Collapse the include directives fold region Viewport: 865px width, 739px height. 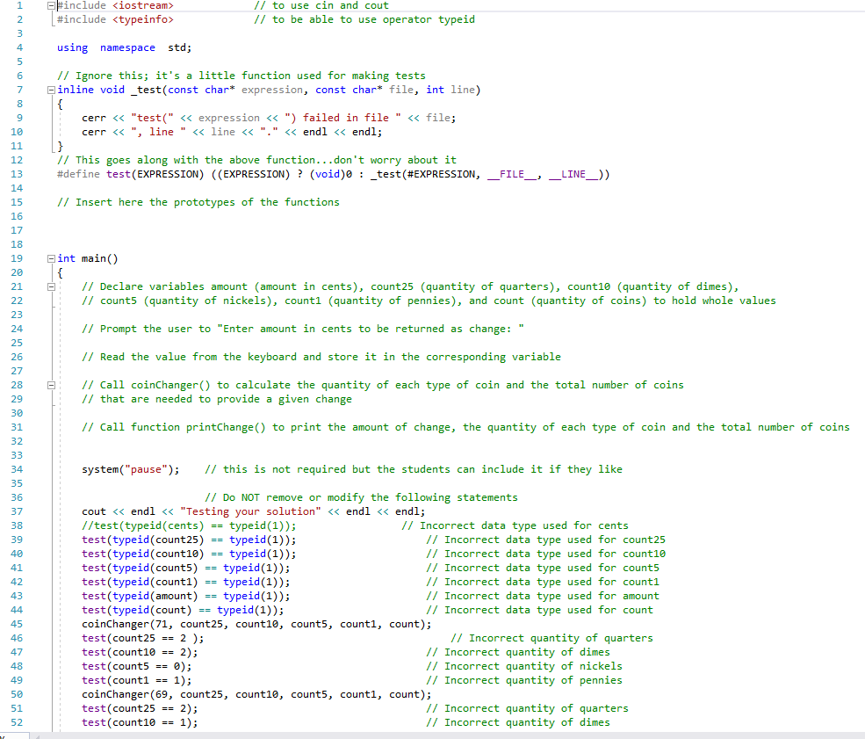coord(51,5)
